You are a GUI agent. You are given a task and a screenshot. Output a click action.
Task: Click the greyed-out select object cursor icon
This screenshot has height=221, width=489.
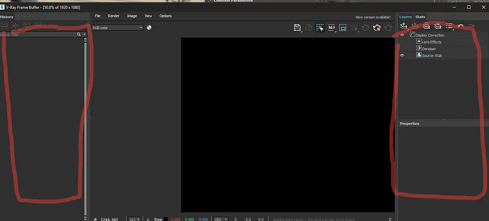[354, 28]
